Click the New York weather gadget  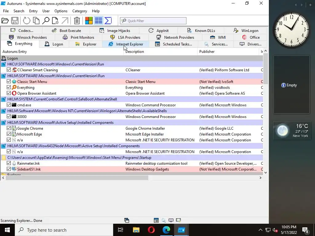[292, 131]
